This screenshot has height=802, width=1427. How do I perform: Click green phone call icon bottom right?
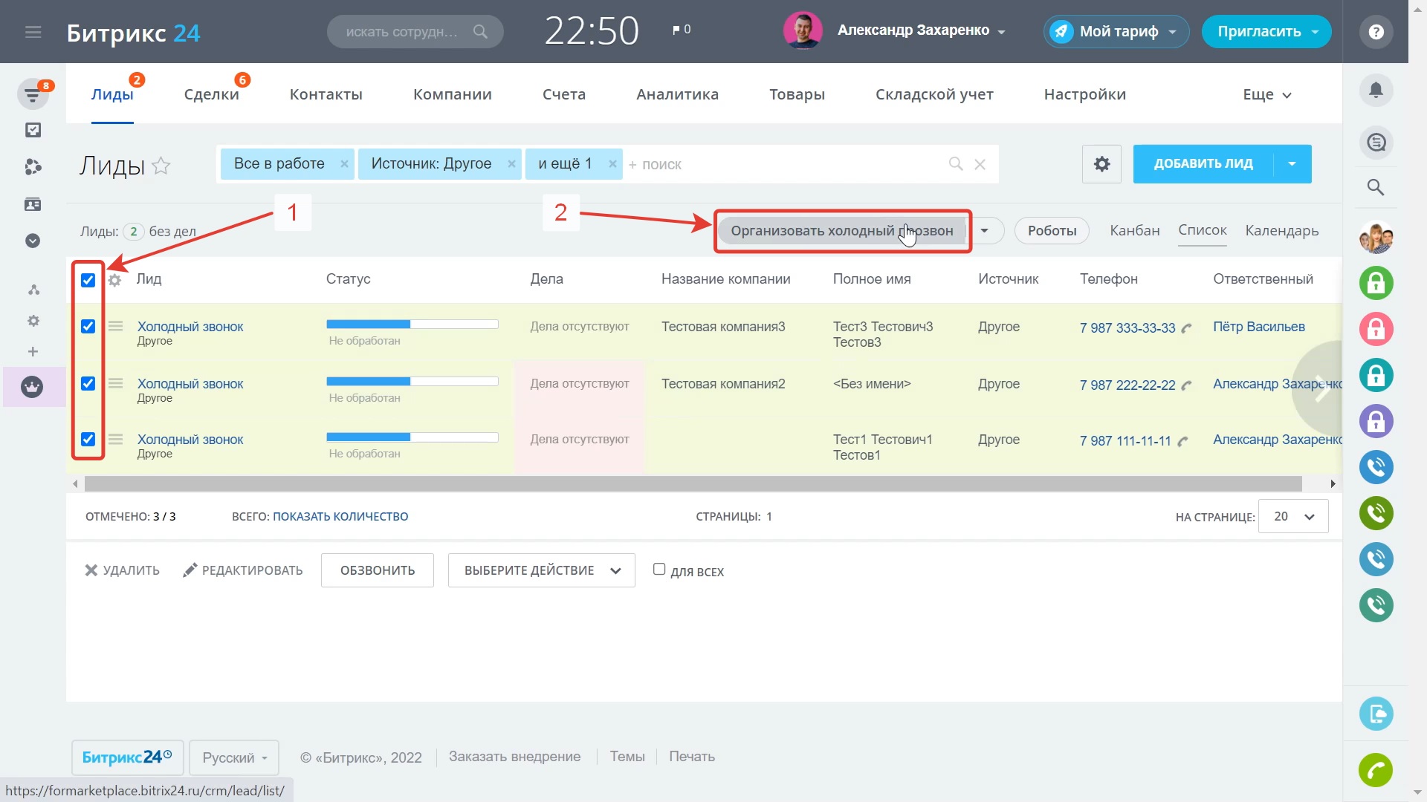coord(1376,770)
